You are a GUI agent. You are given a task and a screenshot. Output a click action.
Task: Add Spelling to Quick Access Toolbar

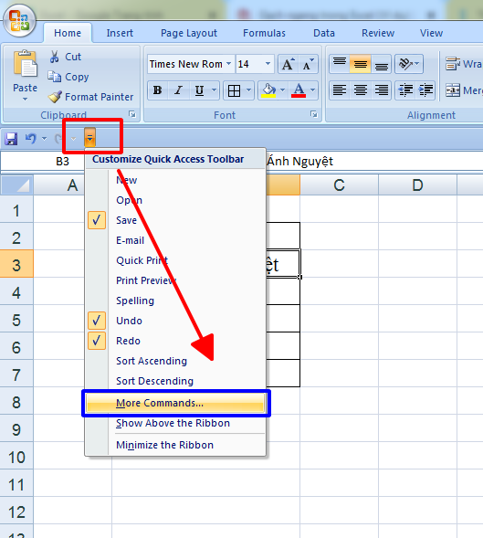[175, 301]
